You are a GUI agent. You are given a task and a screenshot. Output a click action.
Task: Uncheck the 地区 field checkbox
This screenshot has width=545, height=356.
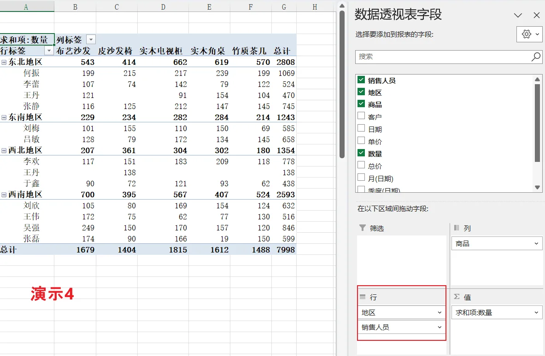tap(361, 92)
